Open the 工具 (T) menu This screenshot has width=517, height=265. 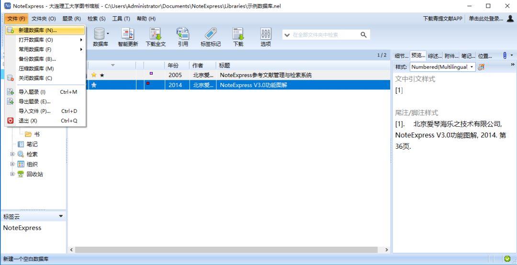tap(121, 19)
